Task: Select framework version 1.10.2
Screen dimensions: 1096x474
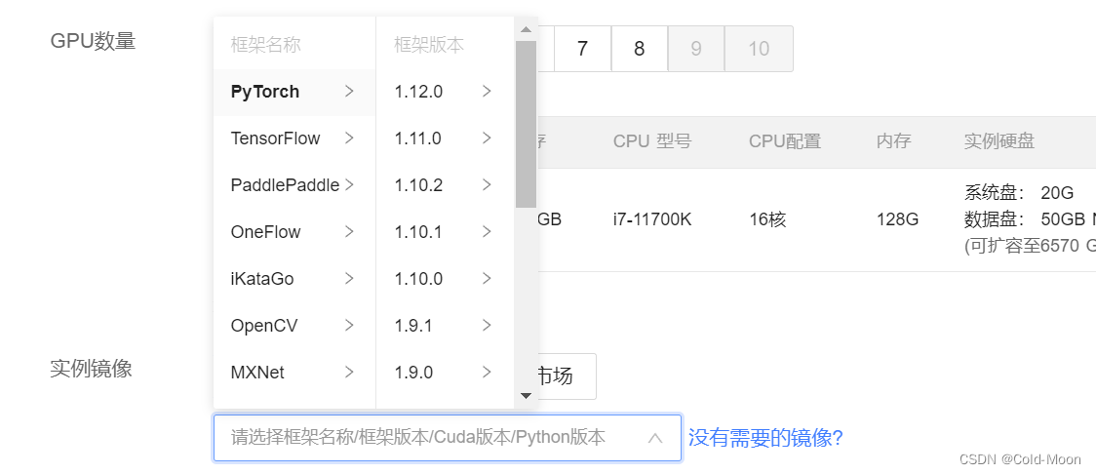Action: (445, 185)
